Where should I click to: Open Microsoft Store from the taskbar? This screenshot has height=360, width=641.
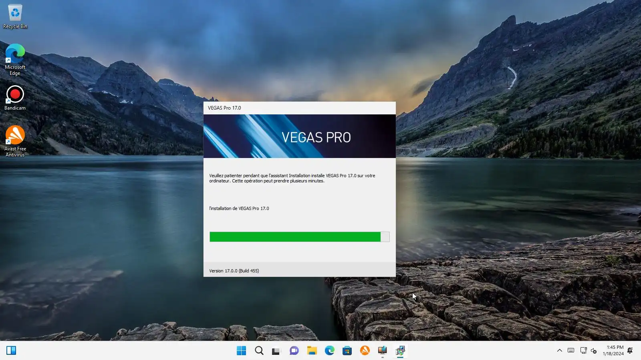click(347, 351)
